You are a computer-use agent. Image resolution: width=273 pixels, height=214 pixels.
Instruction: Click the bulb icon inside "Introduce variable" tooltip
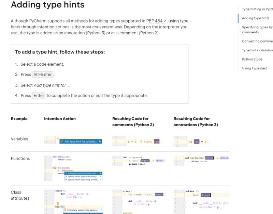[65, 210]
